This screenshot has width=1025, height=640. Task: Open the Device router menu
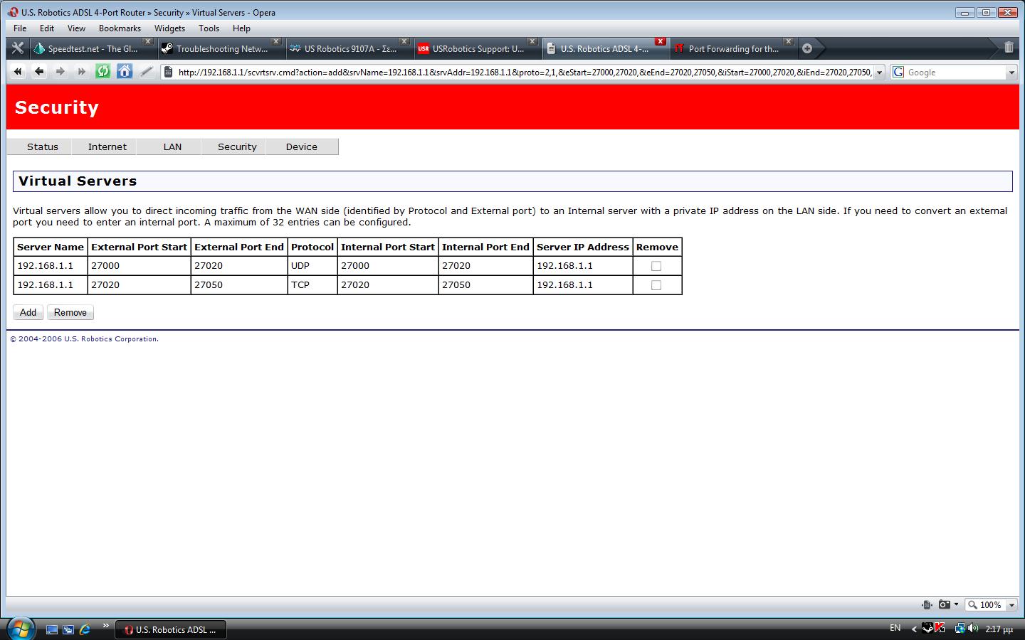pos(302,146)
